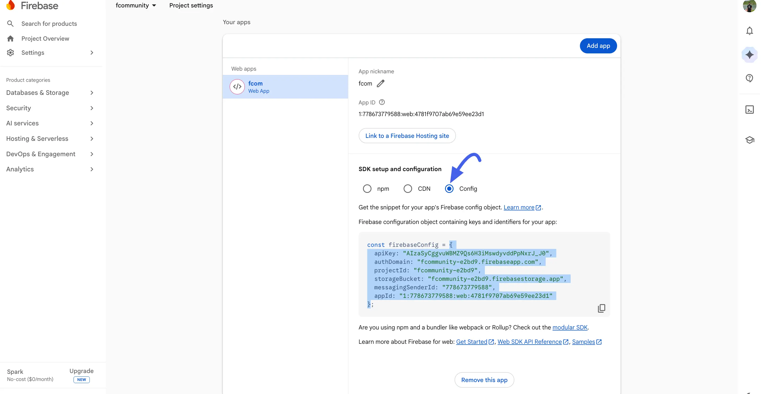Viewport: 761px width, 394px height.
Task: Select the CDN radio option
Action: 408,189
